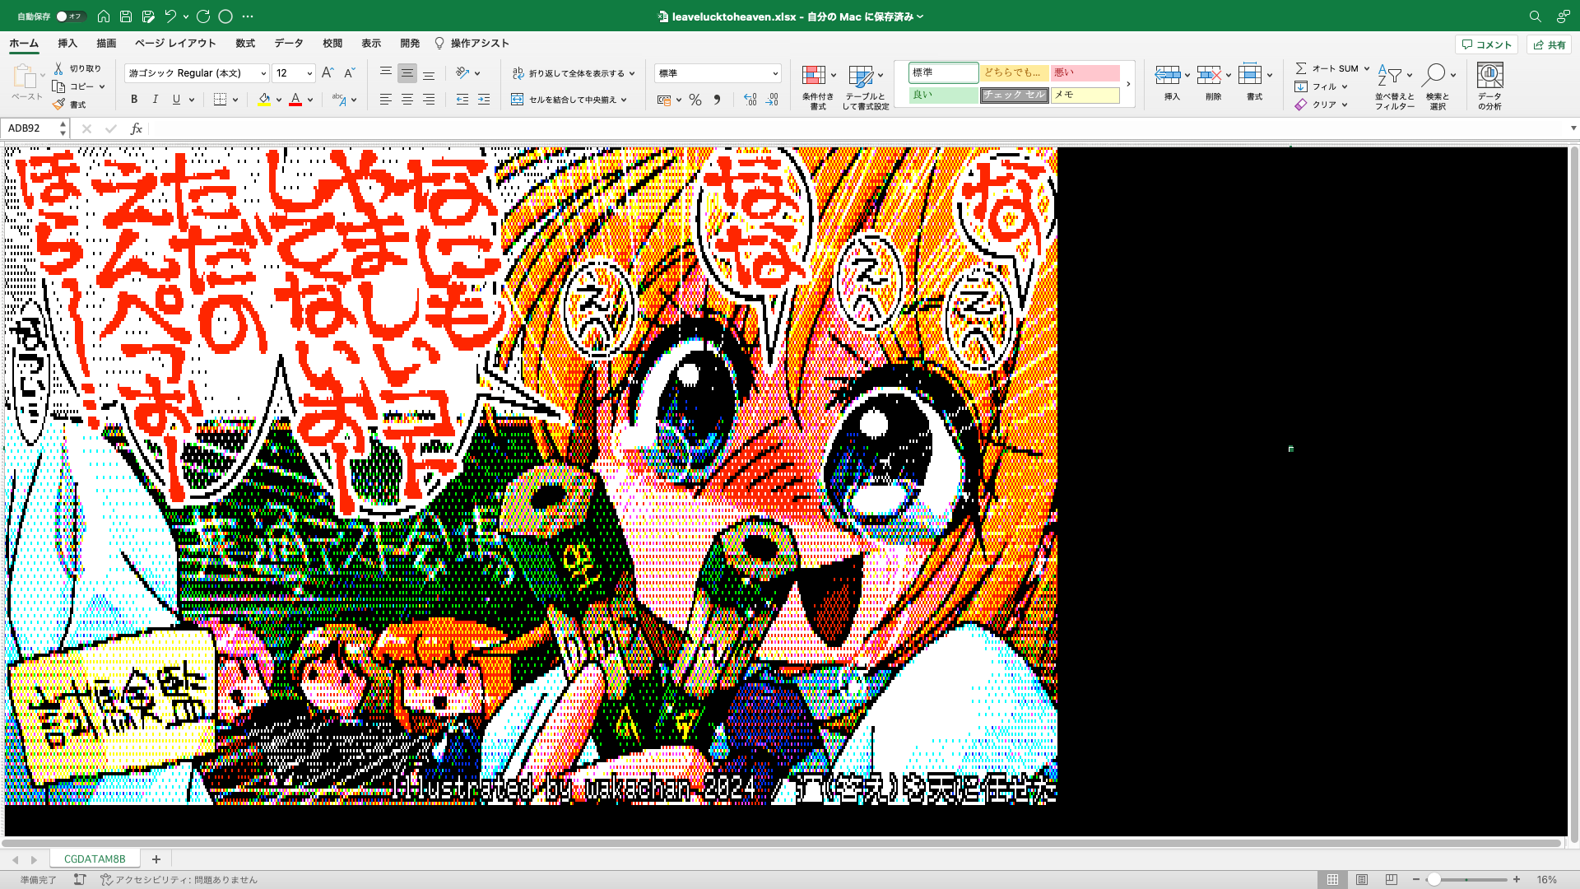1580x889 pixels.
Task: Click the Analyze Data (データの分析) icon
Action: (x=1489, y=86)
